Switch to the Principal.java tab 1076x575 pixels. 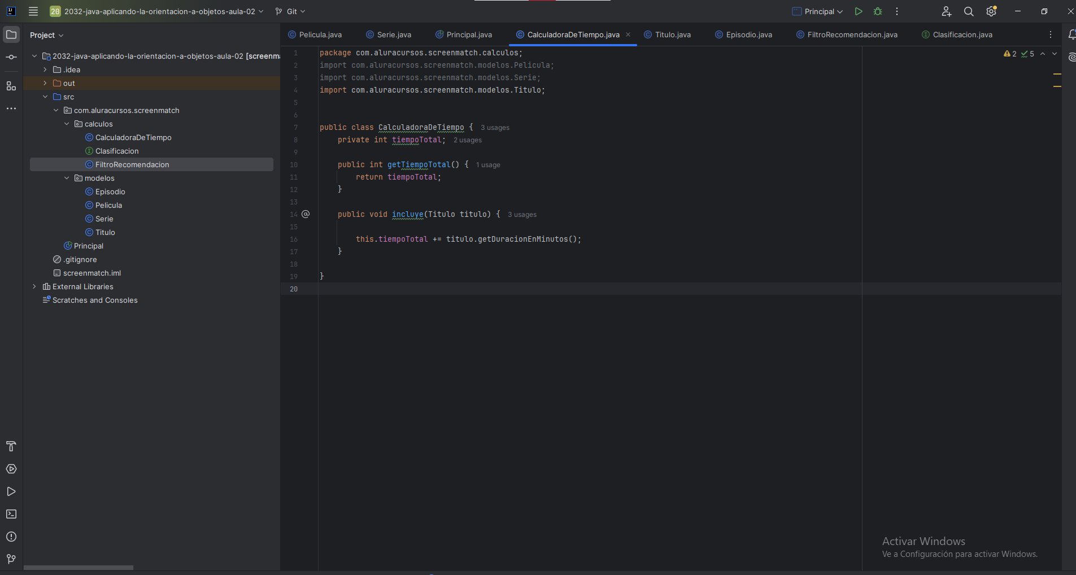464,34
